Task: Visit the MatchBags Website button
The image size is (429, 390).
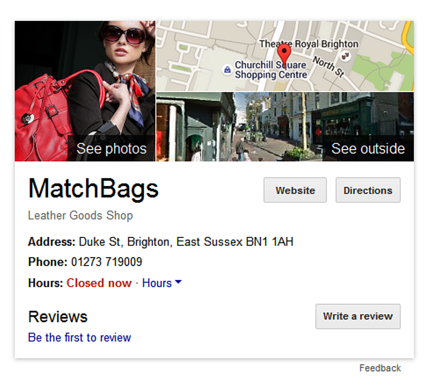Action: (295, 190)
